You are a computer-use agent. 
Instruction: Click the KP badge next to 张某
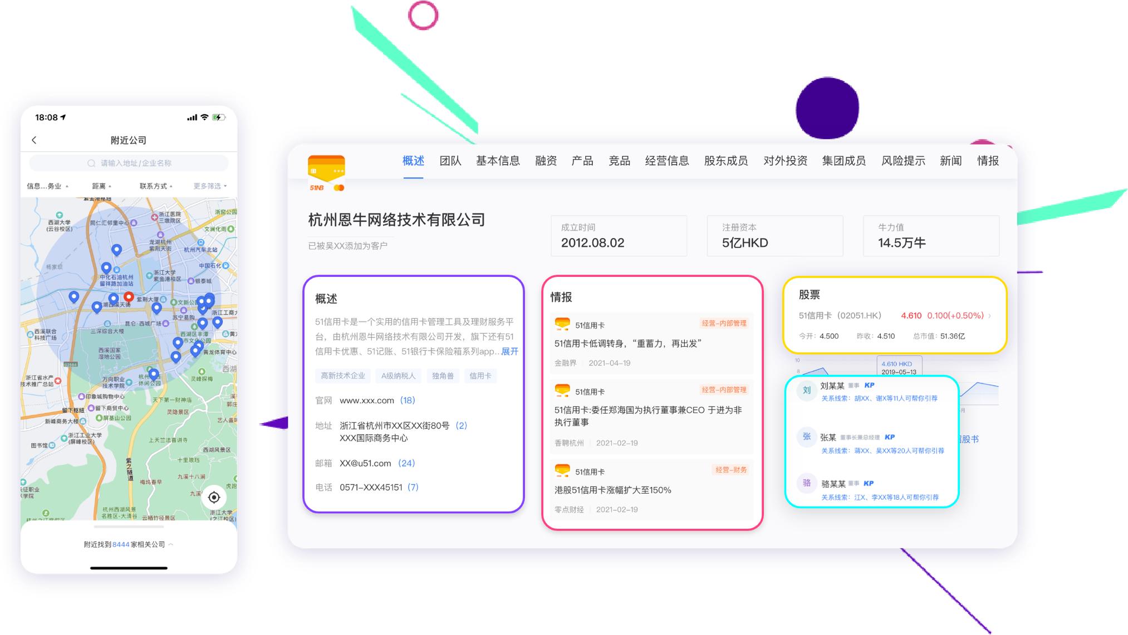pos(890,437)
